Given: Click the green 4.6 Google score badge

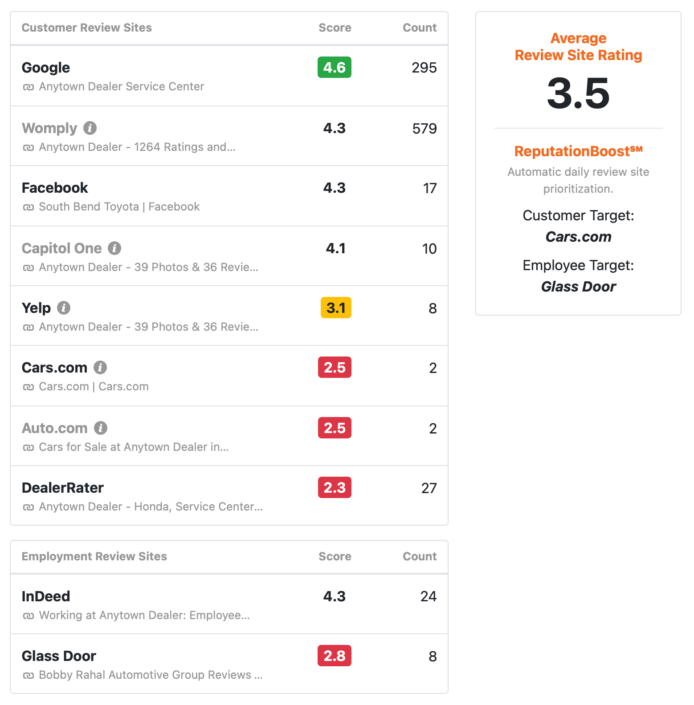Looking at the screenshot, I should pos(335,67).
